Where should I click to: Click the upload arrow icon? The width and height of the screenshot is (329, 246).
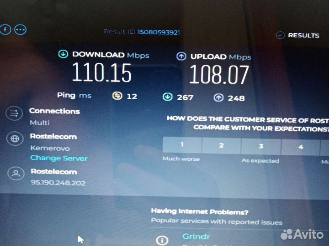[x=181, y=56]
